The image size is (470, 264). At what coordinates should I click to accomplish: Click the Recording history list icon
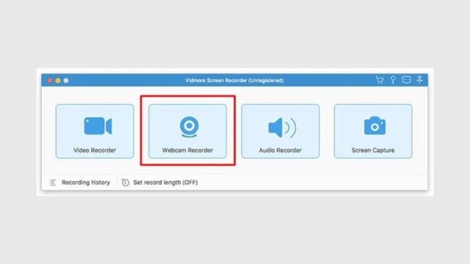pyautogui.click(x=53, y=182)
